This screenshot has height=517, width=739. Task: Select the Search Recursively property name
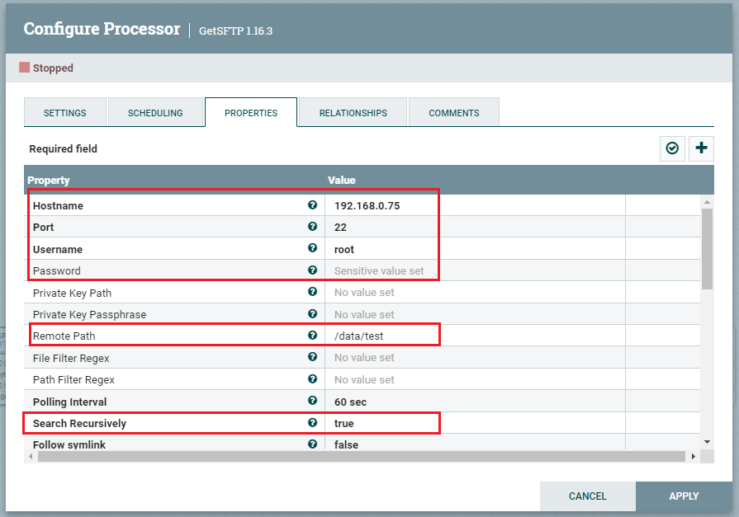pyautogui.click(x=79, y=423)
